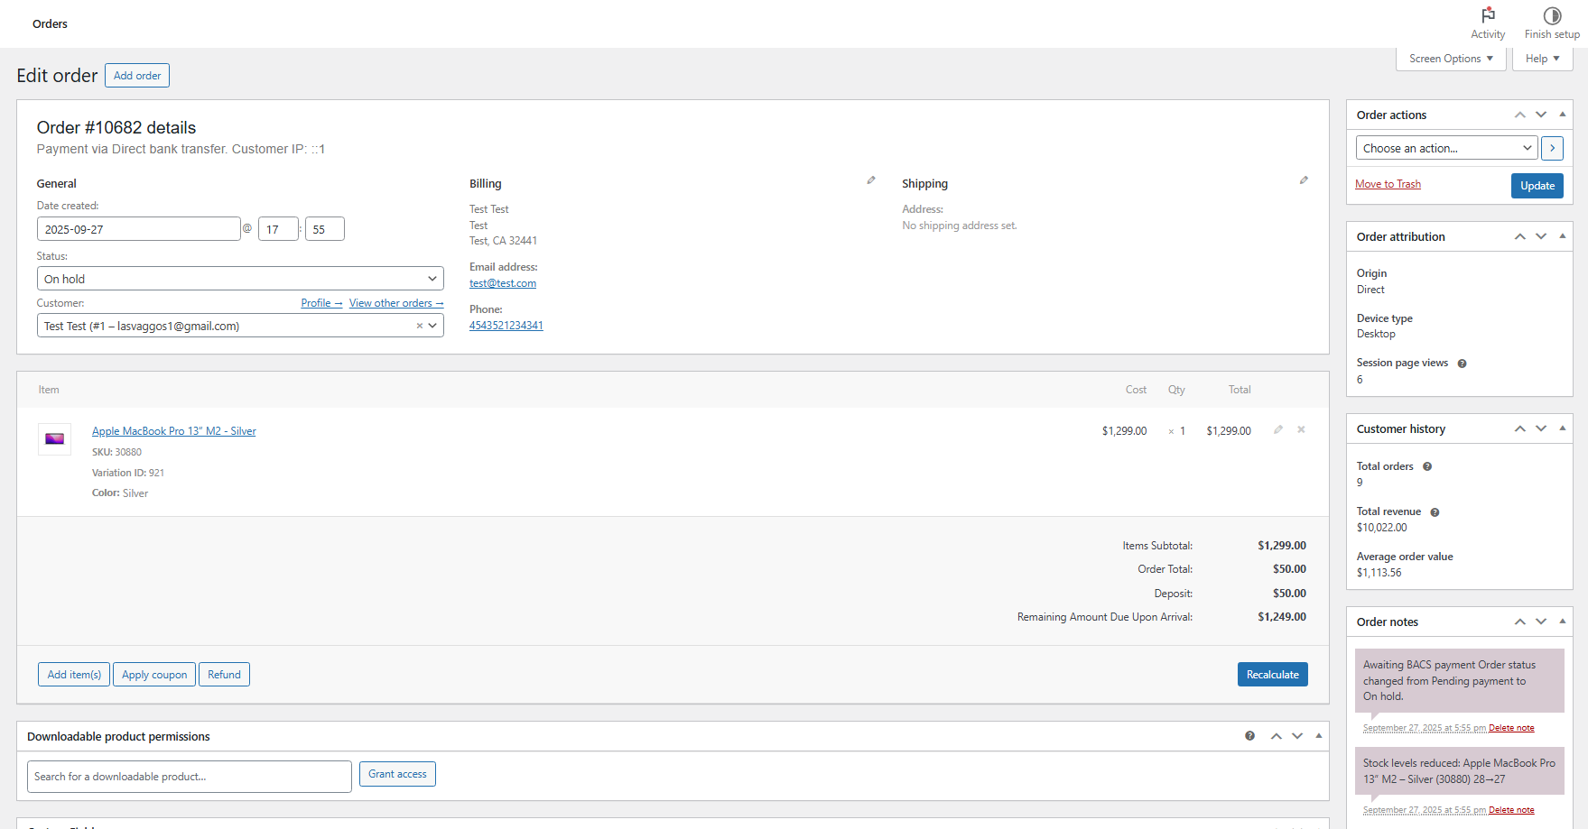This screenshot has width=1588, height=829.
Task: Edit billing address with pencil icon
Action: coord(871,180)
